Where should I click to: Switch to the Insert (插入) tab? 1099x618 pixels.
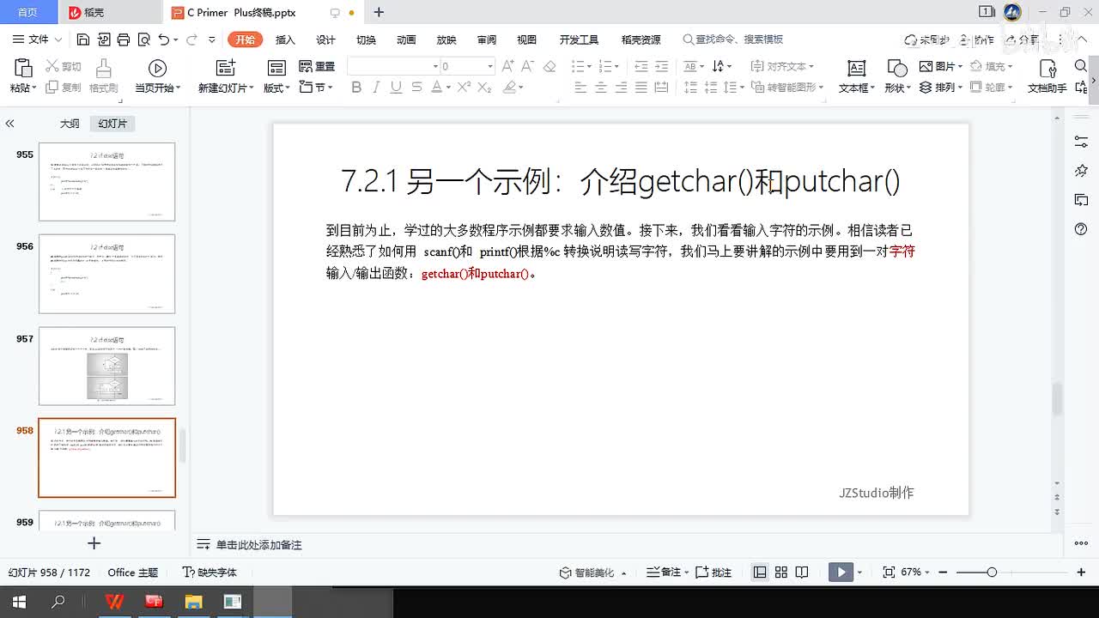(285, 39)
